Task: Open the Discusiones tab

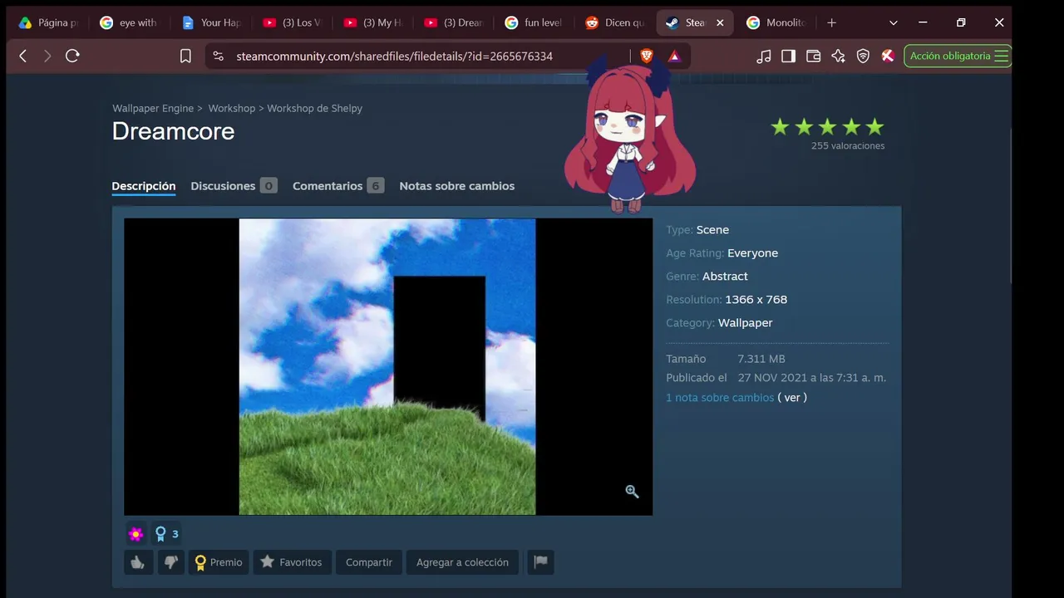Action: pos(234,186)
